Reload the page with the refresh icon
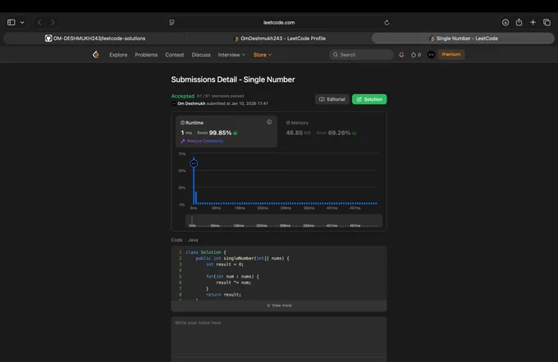558x362 pixels. (386, 22)
